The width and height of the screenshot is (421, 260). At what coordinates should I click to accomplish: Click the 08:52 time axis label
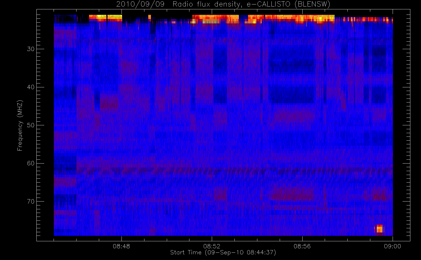pyautogui.click(x=212, y=246)
